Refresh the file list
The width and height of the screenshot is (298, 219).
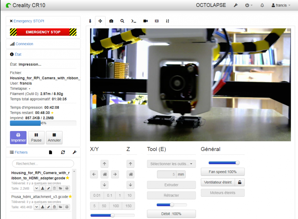(x=63, y=152)
